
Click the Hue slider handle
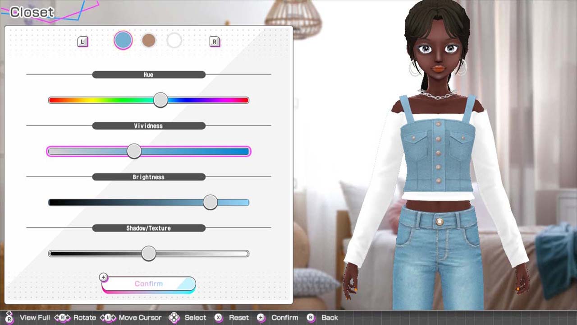pos(160,100)
